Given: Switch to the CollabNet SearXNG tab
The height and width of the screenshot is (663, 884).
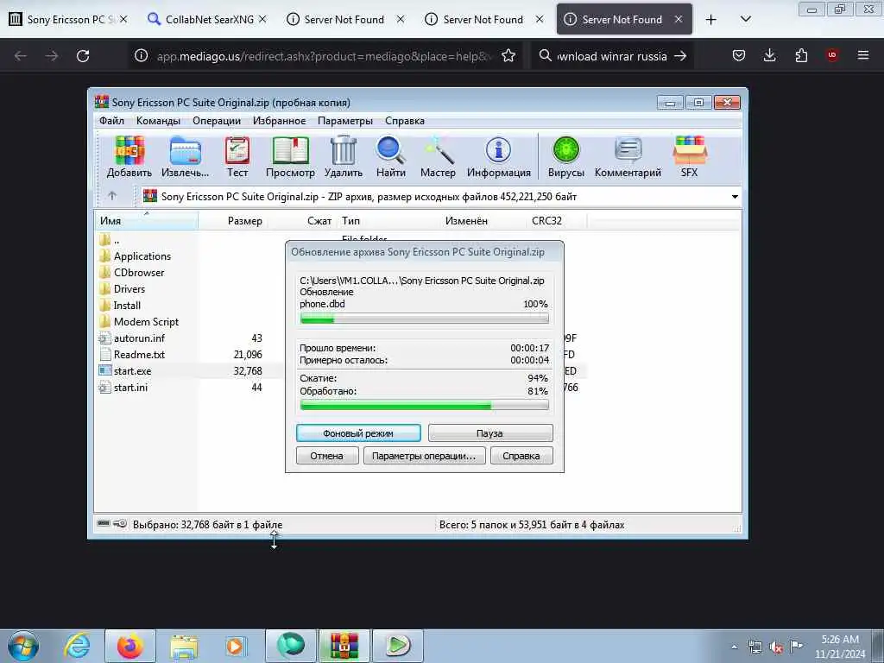Looking at the screenshot, I should [x=209, y=19].
